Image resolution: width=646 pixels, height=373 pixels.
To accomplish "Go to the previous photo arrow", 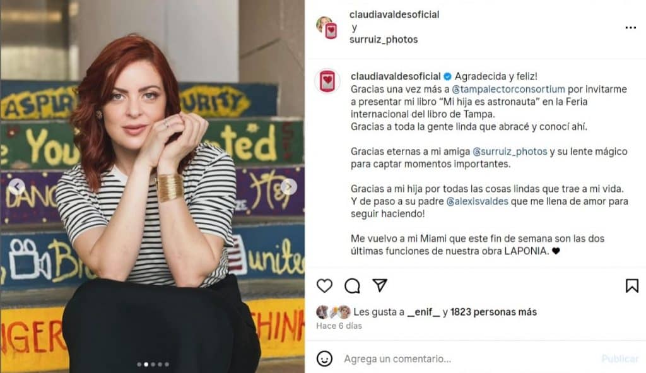I will pos(17,187).
